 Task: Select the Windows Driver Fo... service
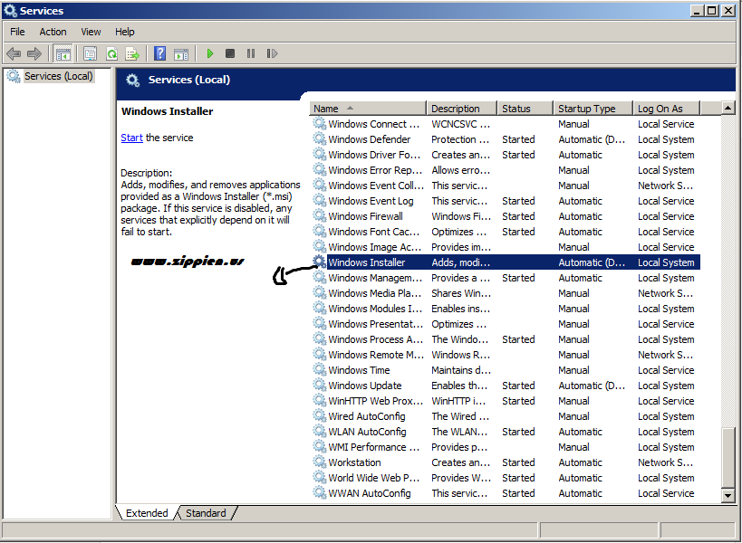point(506,155)
